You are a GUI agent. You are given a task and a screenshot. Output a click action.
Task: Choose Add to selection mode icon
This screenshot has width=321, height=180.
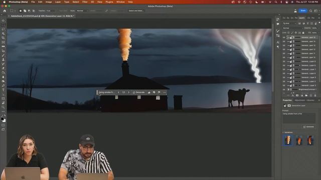25,10
